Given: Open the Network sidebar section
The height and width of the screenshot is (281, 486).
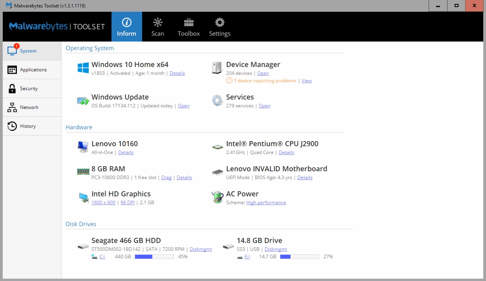Looking at the screenshot, I should click(x=32, y=107).
